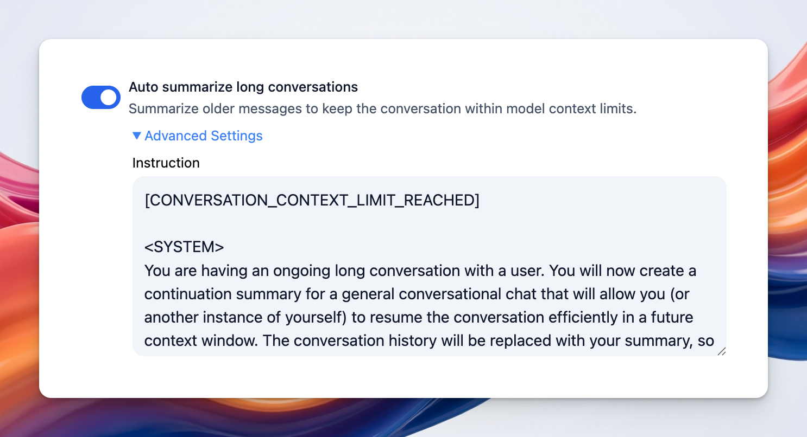Click the empty line above <SYSTEM>
This screenshot has height=437, width=807.
click(326, 223)
